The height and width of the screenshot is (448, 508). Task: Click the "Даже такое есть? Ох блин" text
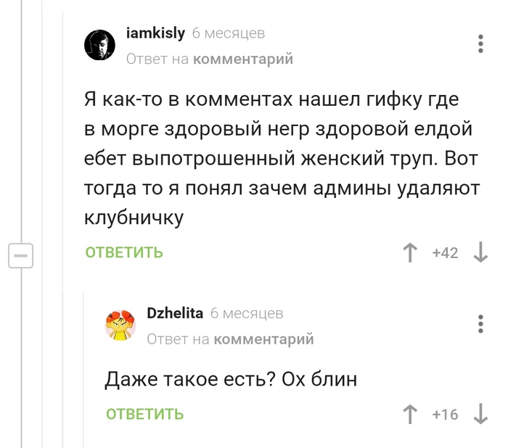231,378
